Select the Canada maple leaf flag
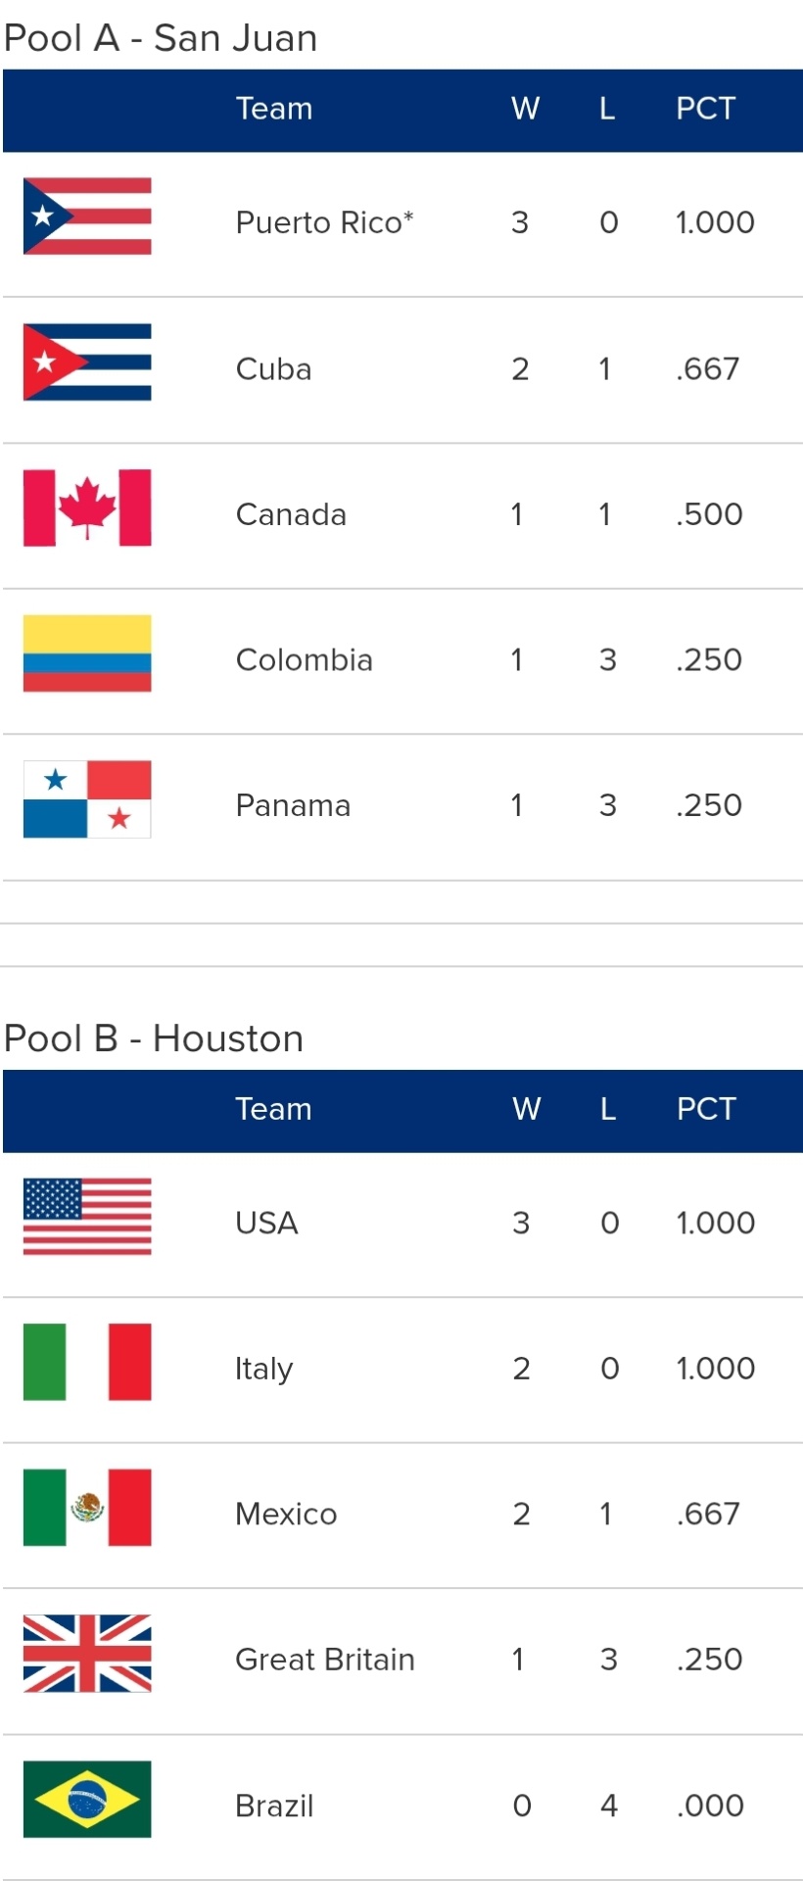This screenshot has height=1881, width=803. click(x=87, y=507)
